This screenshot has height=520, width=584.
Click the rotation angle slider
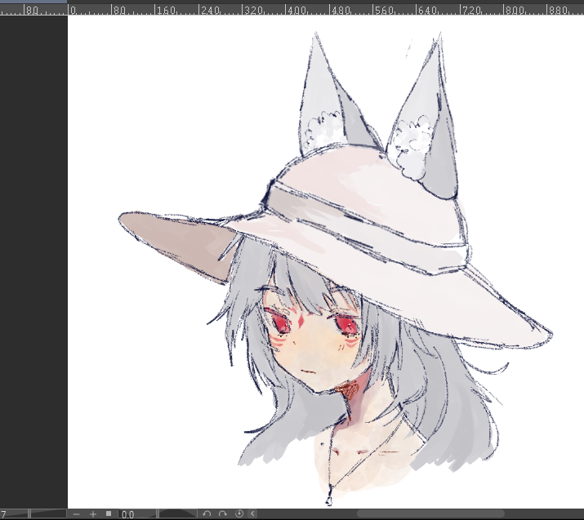click(x=176, y=514)
